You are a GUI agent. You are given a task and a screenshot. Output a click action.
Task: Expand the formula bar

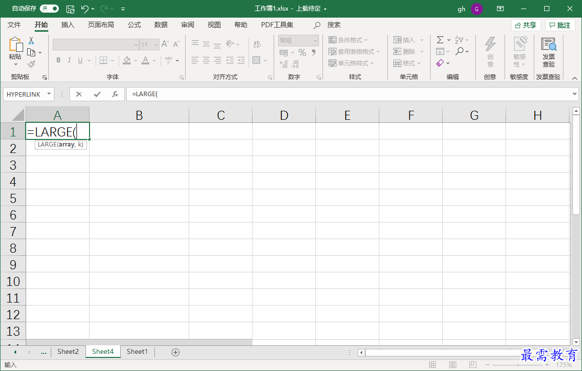coord(575,94)
